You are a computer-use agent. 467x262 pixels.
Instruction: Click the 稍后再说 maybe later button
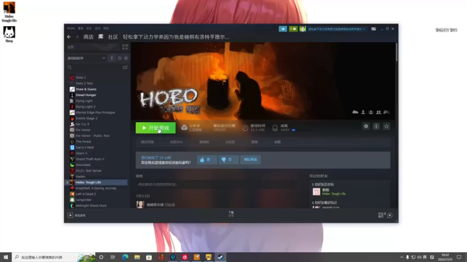coord(250,160)
